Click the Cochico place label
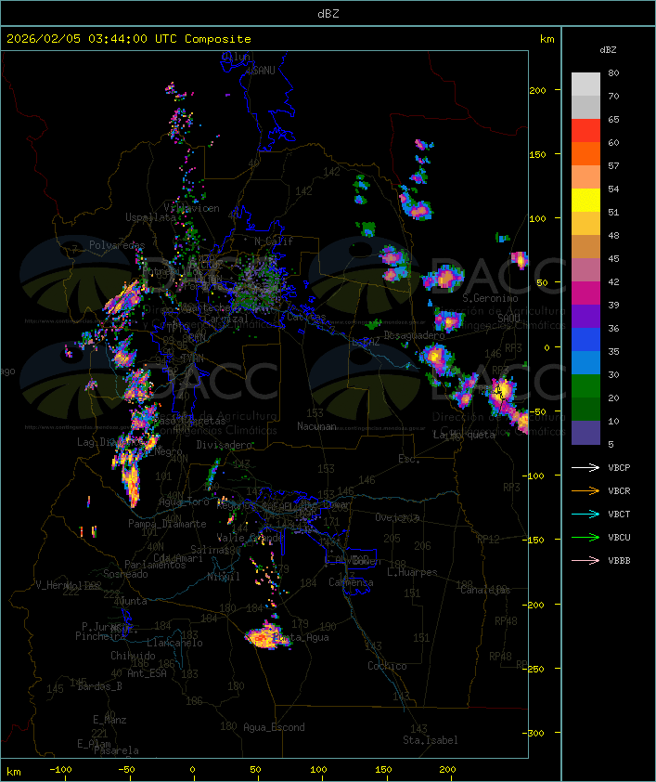The width and height of the screenshot is (656, 782). pyautogui.click(x=387, y=666)
